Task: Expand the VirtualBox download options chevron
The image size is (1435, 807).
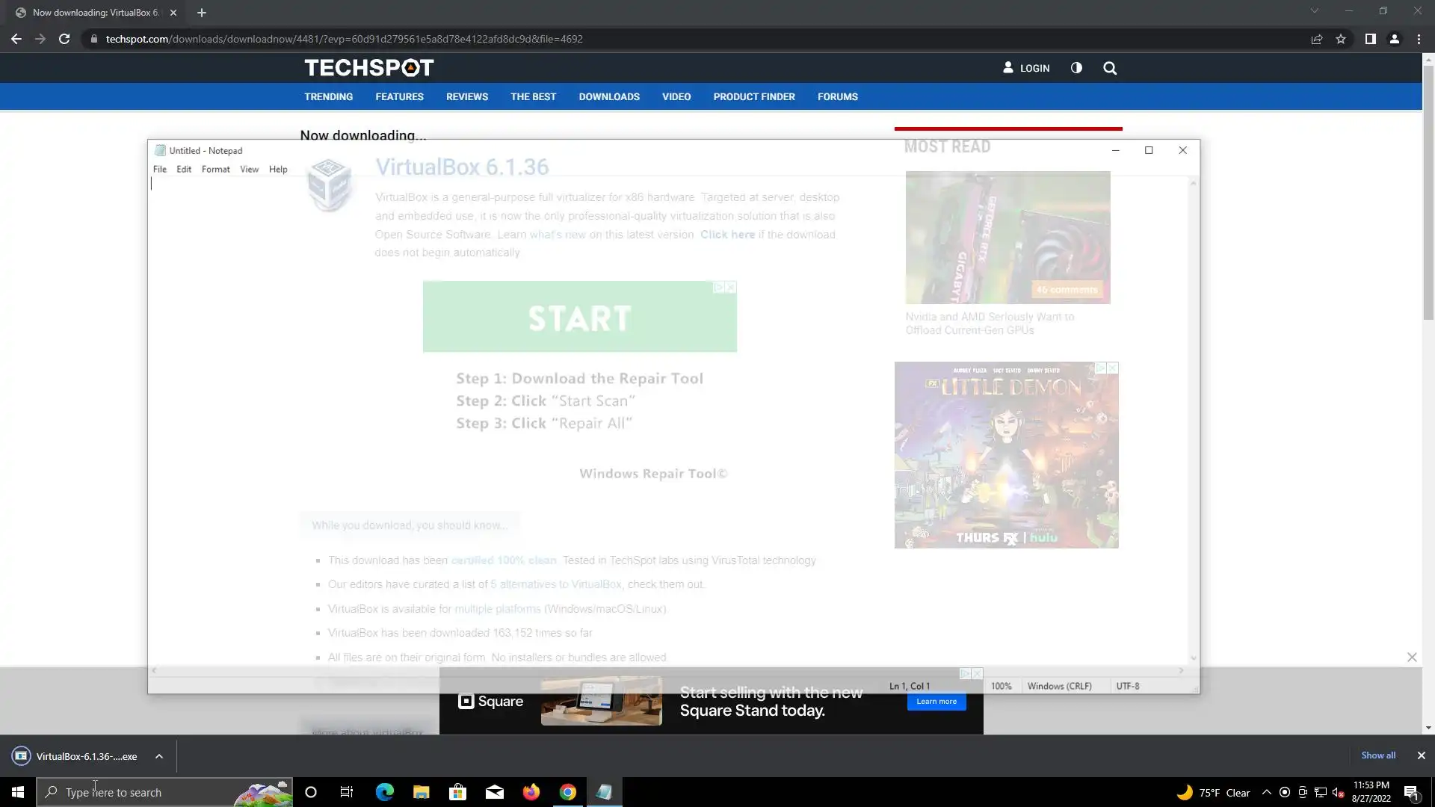Action: [x=159, y=756]
